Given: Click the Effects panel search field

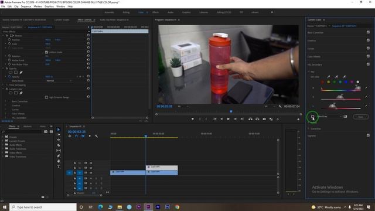Looking at the screenshot, I should coord(22,131).
